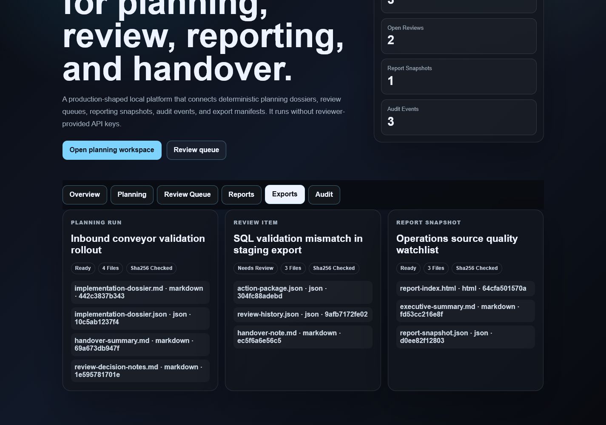Image resolution: width=606 pixels, height=425 pixels.
Task: Click Sha256 Checked badge in Review Item card
Action: (334, 268)
